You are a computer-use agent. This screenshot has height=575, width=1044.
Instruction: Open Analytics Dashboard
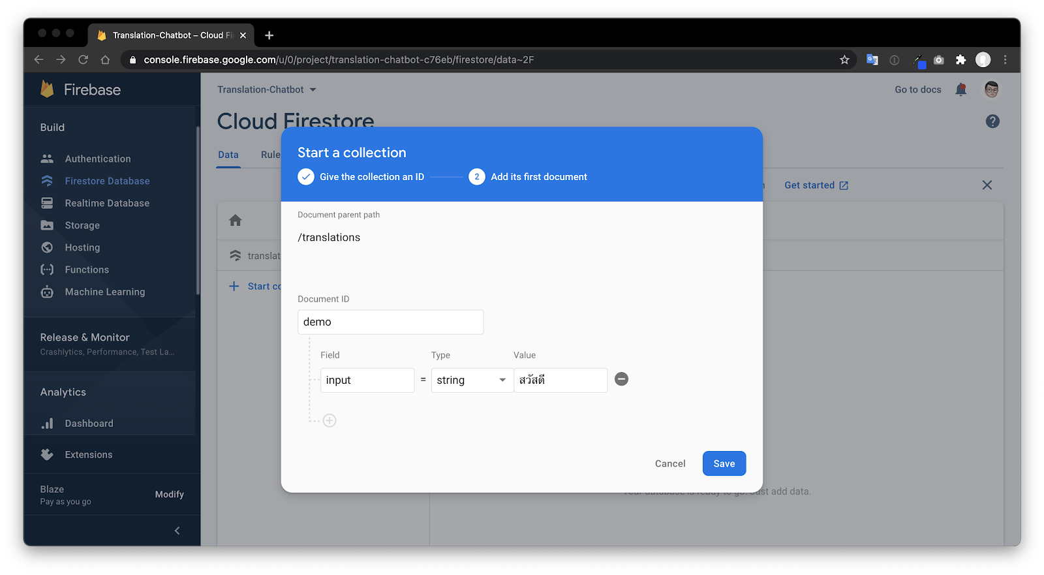point(89,424)
